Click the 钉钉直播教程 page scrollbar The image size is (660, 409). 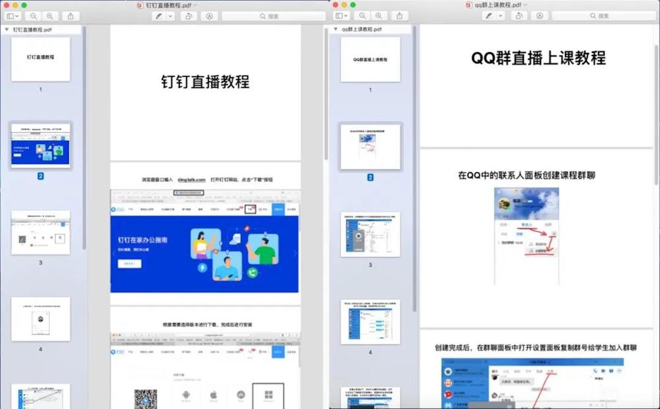point(325,94)
